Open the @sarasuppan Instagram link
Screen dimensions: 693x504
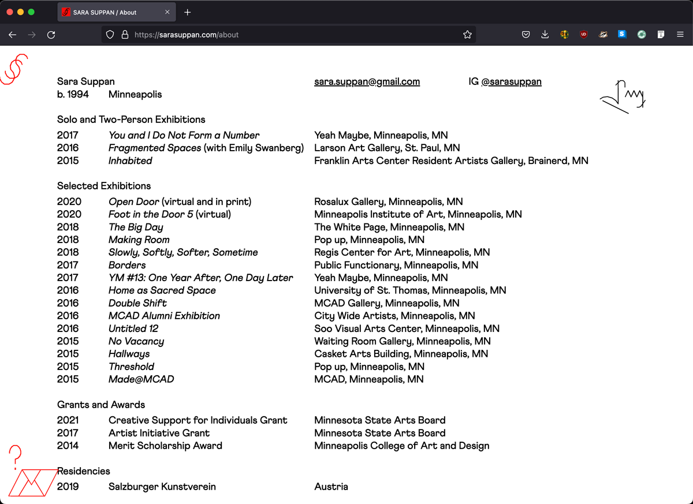click(511, 81)
